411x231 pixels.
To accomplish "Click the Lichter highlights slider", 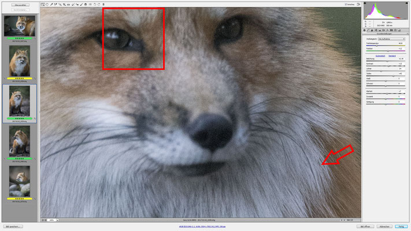I will 386,71.
